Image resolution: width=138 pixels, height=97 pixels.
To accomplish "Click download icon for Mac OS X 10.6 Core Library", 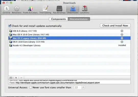I will coord(122,35).
